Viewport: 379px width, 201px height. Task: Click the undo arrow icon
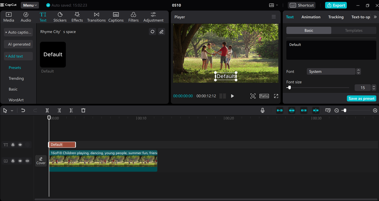(23, 110)
